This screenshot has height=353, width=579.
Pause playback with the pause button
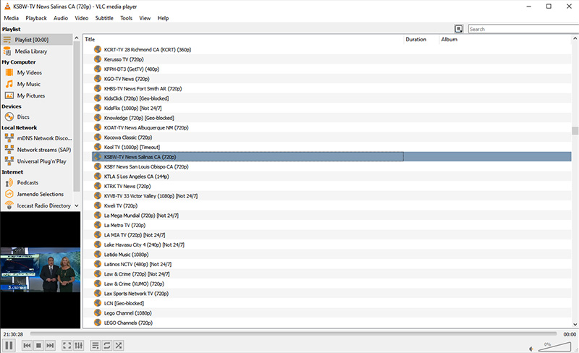pos(9,346)
